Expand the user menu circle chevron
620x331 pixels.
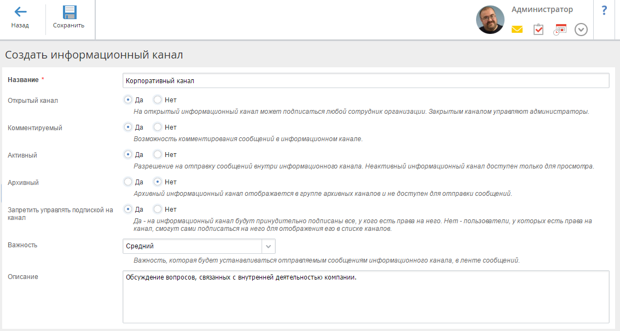coord(581,30)
